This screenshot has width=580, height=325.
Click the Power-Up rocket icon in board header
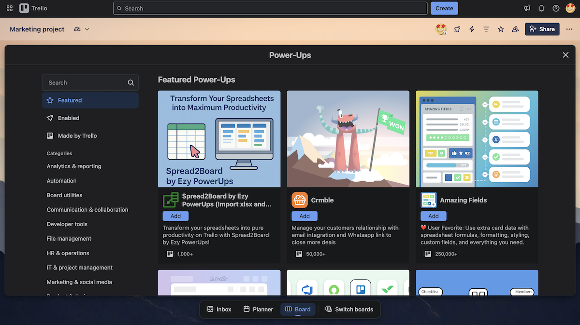coord(457,29)
